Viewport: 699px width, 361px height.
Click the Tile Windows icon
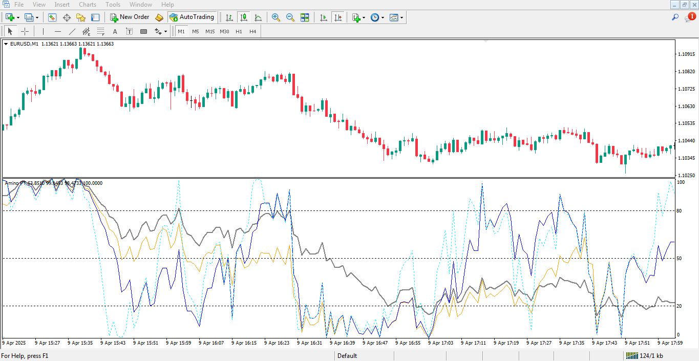(305, 17)
